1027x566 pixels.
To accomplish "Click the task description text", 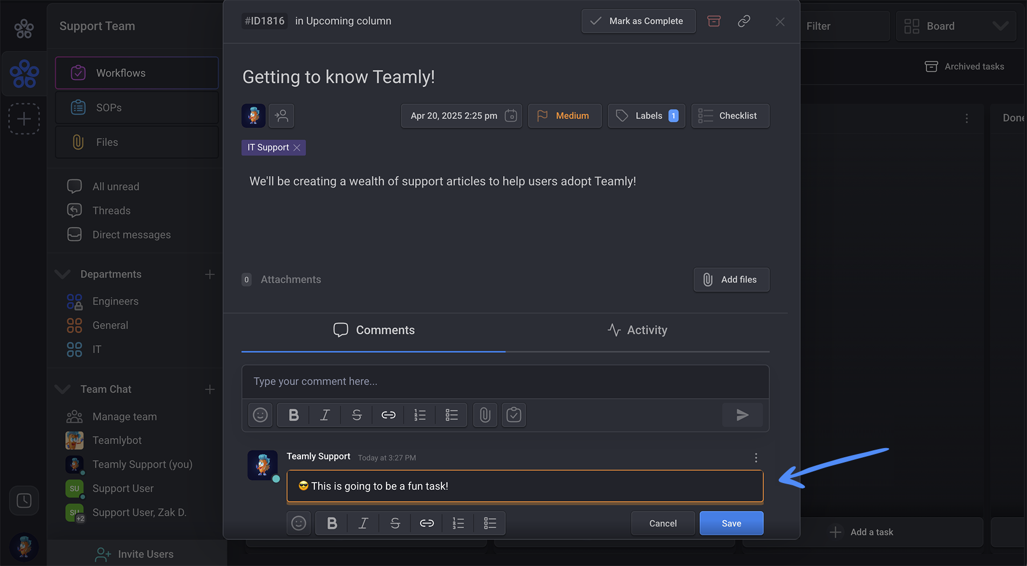I will click(x=443, y=181).
